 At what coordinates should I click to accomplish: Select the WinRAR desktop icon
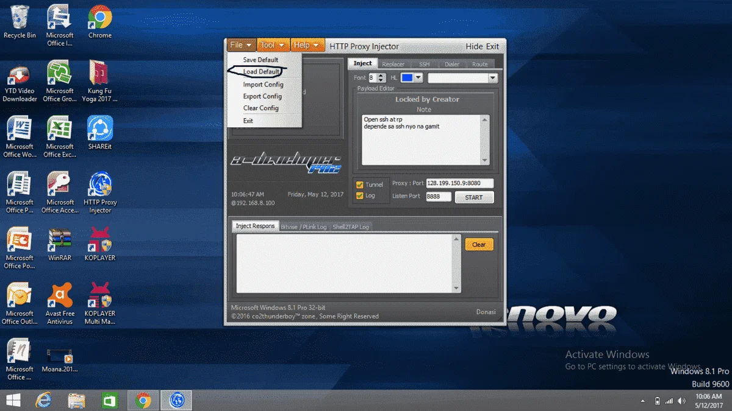(x=60, y=244)
